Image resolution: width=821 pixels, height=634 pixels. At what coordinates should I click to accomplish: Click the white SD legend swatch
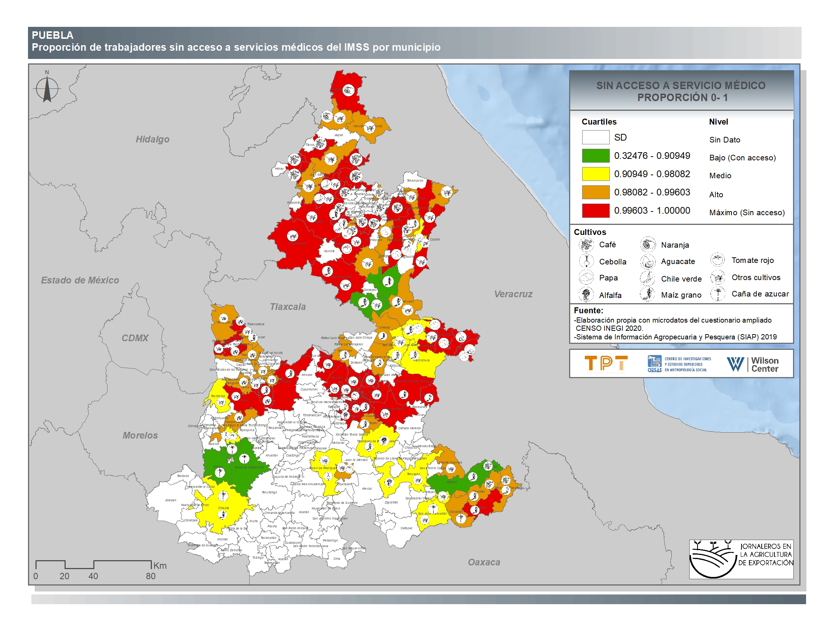[596, 137]
